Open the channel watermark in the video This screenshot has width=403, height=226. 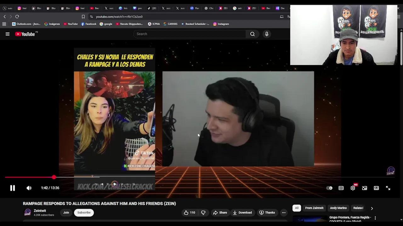391,171
